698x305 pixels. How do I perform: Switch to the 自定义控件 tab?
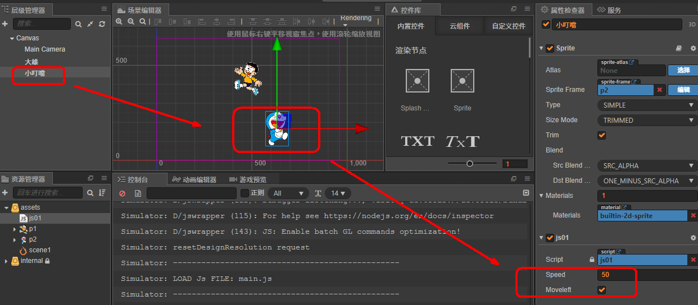tap(509, 26)
